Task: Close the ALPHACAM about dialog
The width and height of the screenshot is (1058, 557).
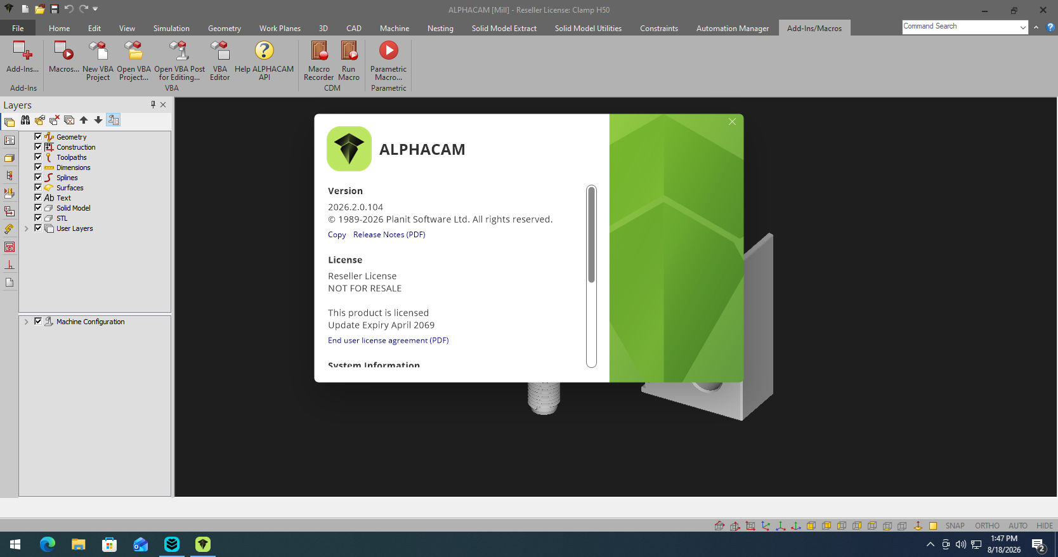Action: pyautogui.click(x=732, y=122)
